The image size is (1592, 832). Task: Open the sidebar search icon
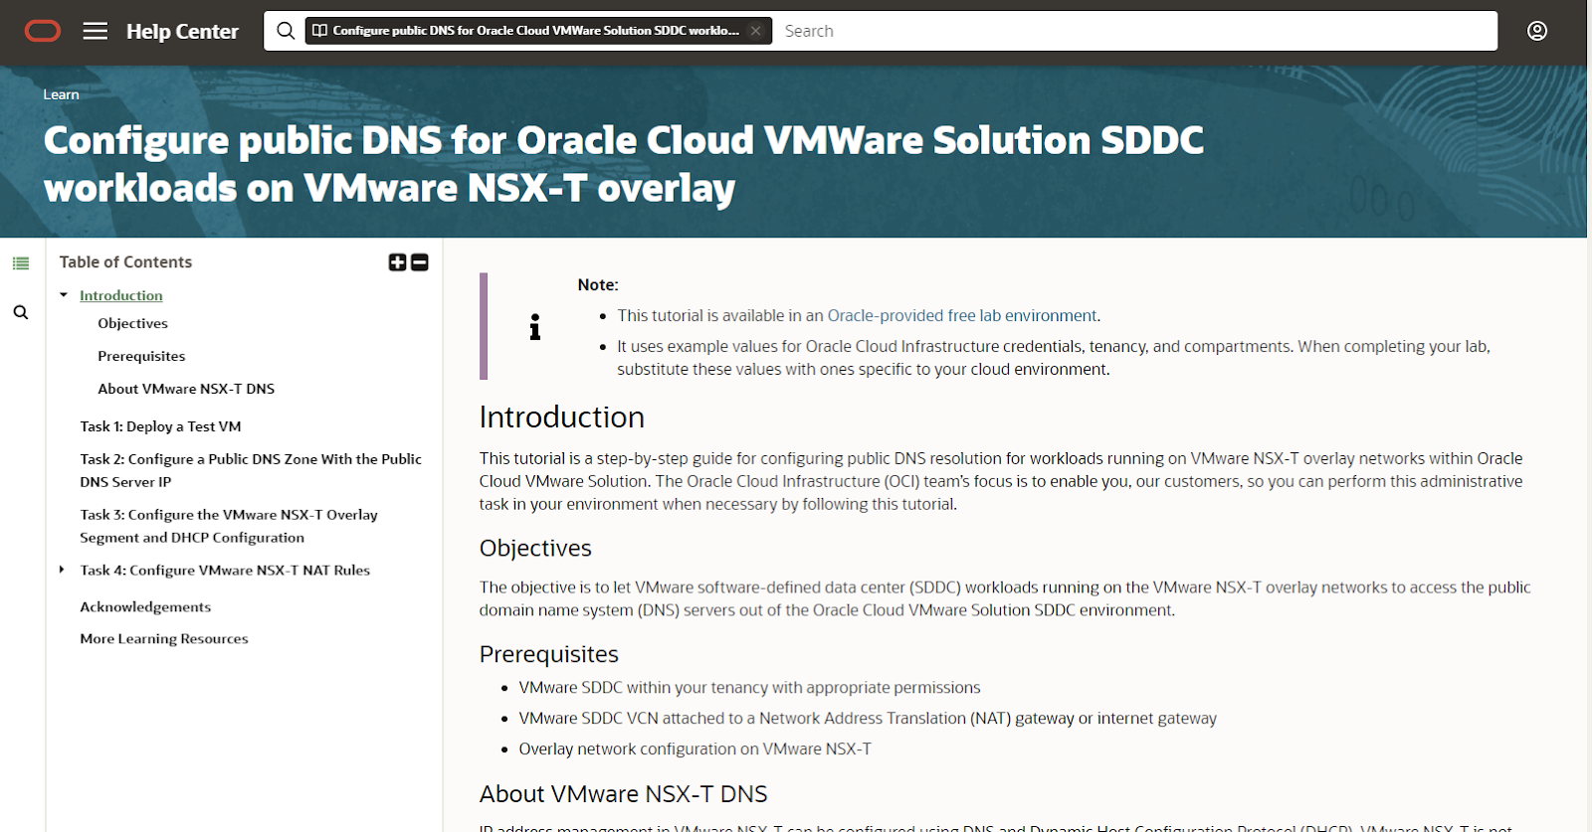click(x=21, y=312)
